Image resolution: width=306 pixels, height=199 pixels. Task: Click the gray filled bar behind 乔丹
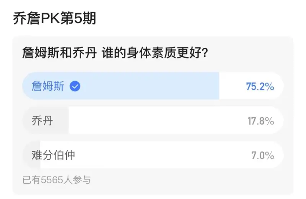coord(46,120)
